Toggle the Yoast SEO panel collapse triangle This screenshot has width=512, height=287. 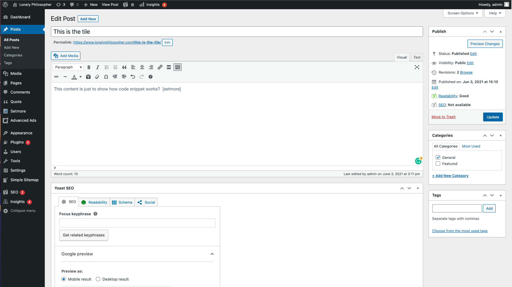coord(418,188)
